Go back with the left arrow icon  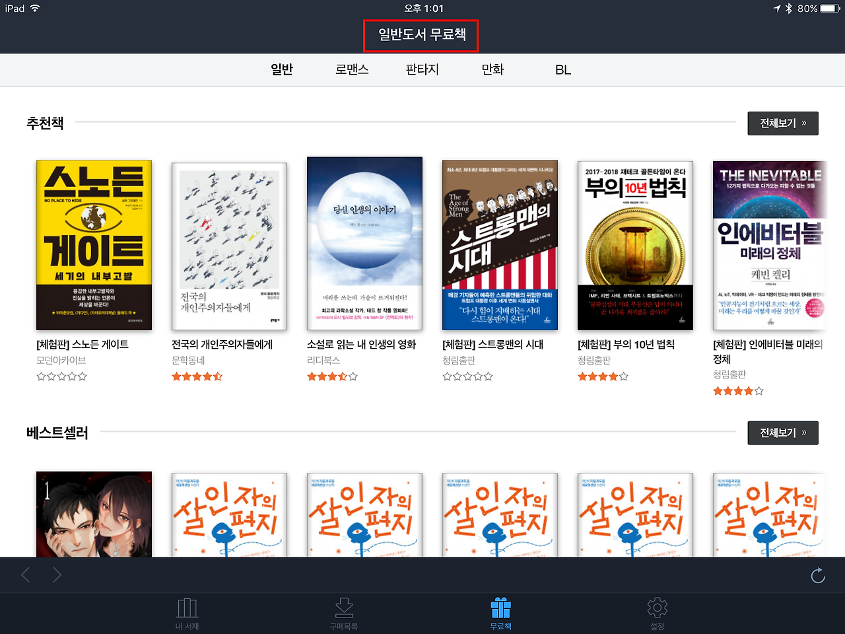(26, 575)
